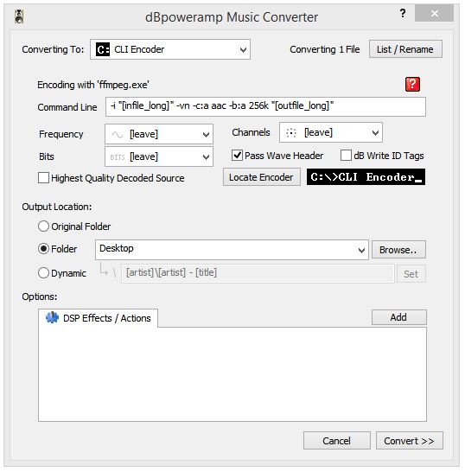
Task: Click the C:\>CLI Encoder black banner
Action: point(366,177)
